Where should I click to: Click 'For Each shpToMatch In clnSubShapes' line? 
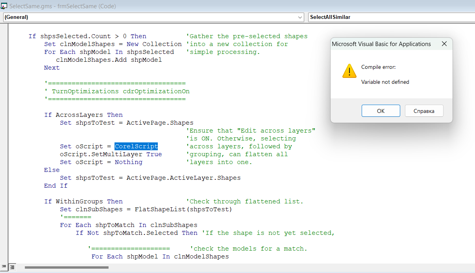129,225
